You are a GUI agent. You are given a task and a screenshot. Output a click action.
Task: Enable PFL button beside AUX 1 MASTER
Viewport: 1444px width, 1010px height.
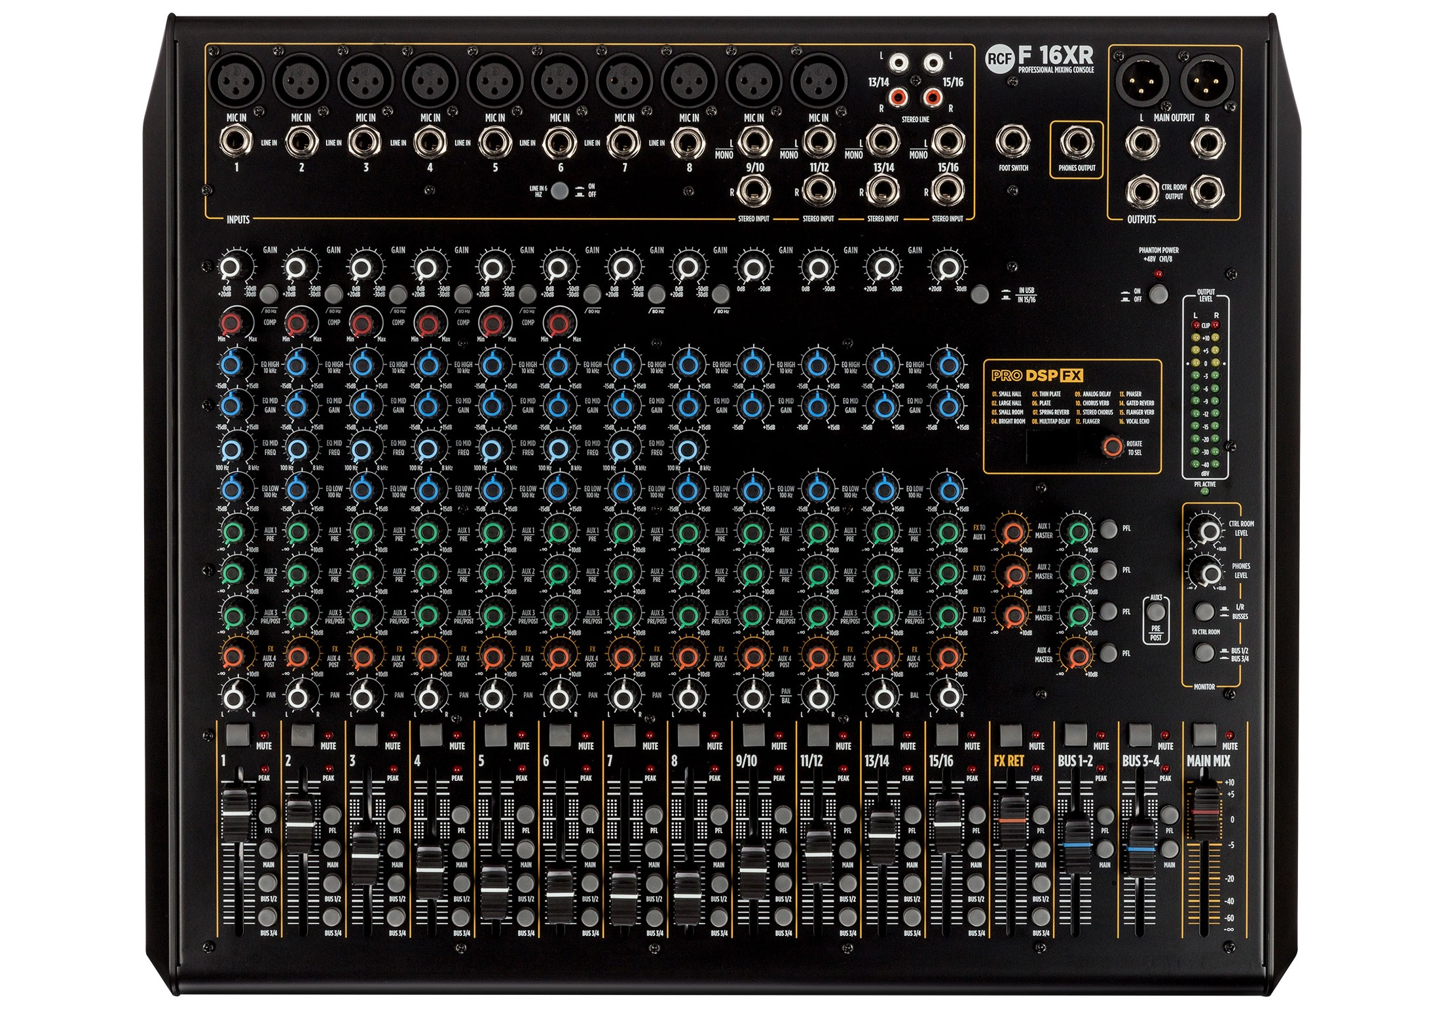pos(1109,529)
